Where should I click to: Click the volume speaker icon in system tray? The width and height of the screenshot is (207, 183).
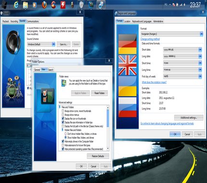click(x=185, y=5)
